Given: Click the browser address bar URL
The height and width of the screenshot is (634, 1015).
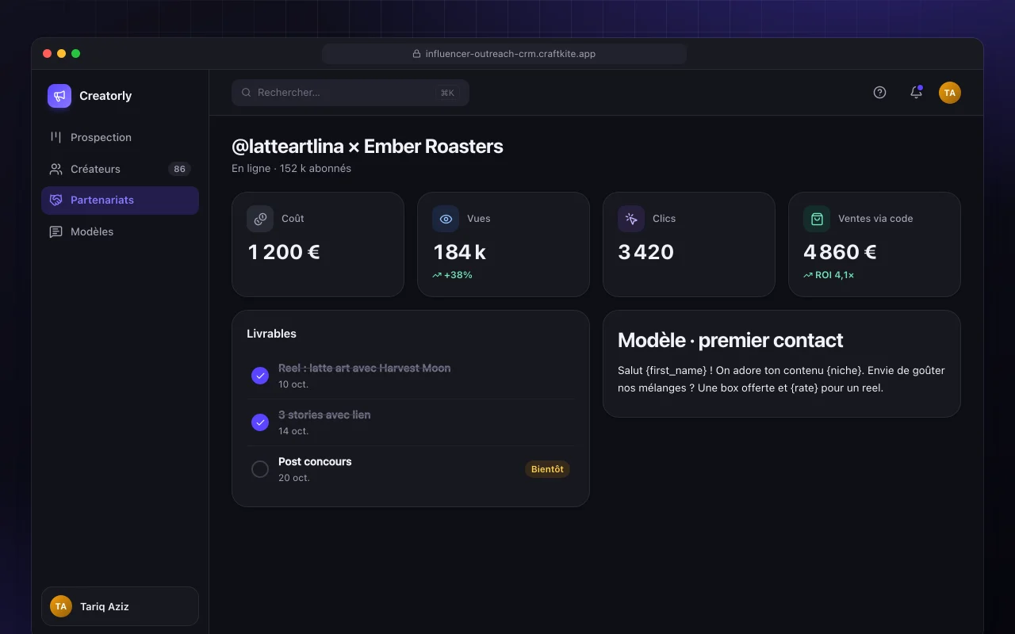Looking at the screenshot, I should (x=510, y=54).
